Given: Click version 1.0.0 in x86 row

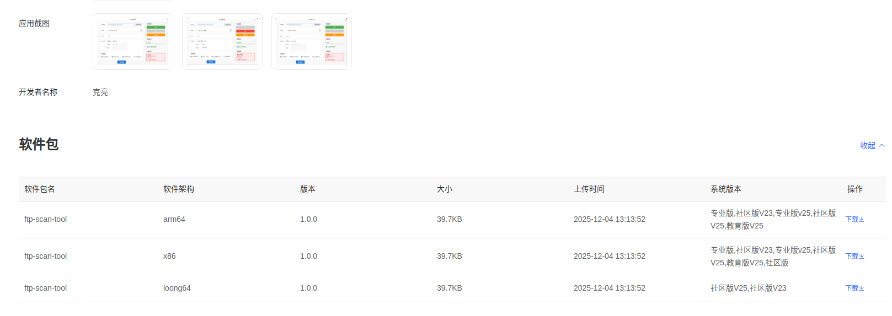Looking at the screenshot, I should 309,256.
